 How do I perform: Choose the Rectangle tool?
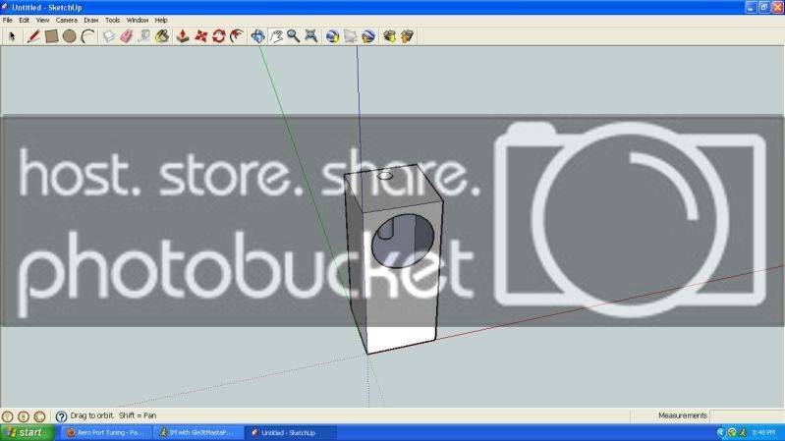51,36
